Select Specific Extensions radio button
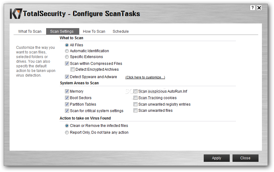This screenshot has width=274, height=172. click(67, 57)
